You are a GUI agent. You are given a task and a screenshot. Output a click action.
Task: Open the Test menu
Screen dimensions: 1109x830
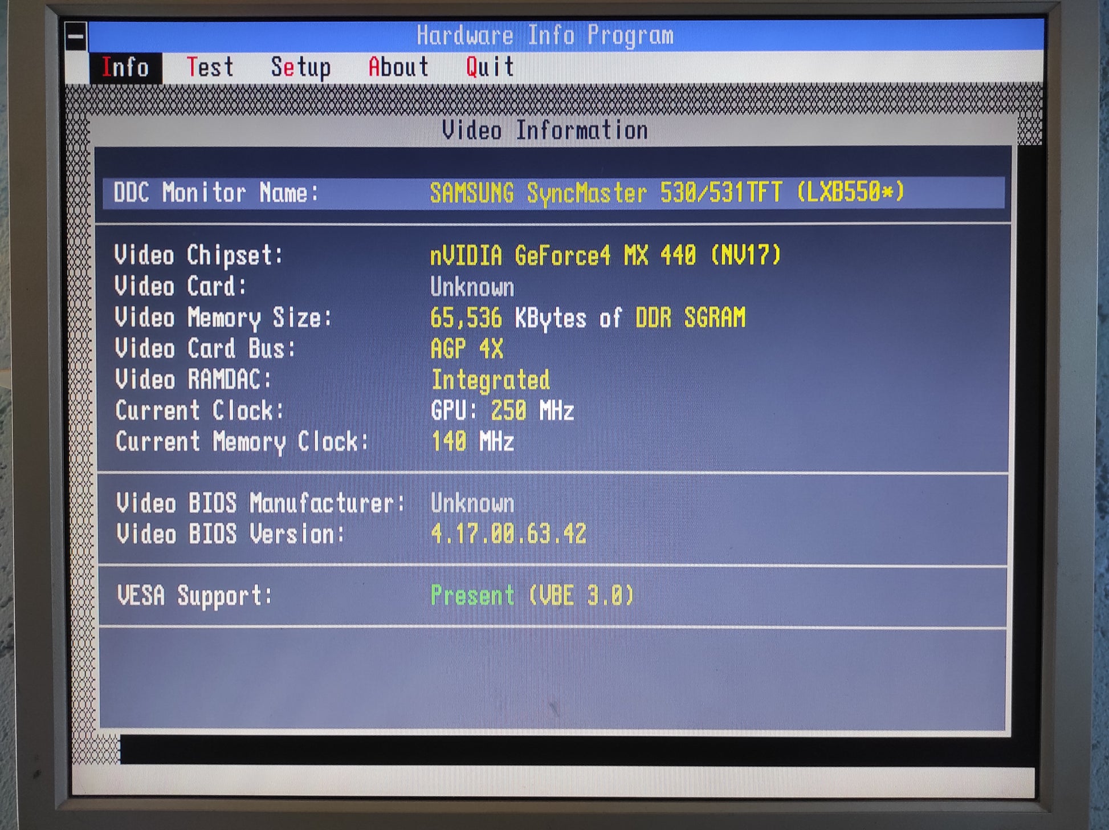tap(210, 68)
